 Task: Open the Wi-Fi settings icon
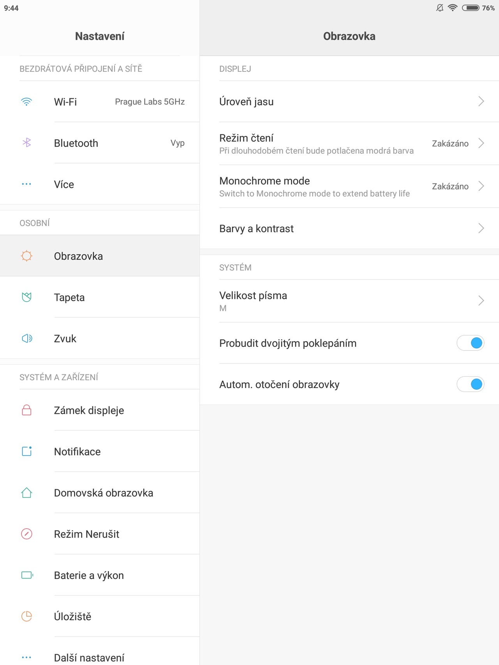click(x=26, y=102)
